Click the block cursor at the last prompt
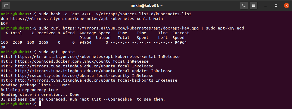The height and width of the screenshot is (109, 292). [40, 104]
